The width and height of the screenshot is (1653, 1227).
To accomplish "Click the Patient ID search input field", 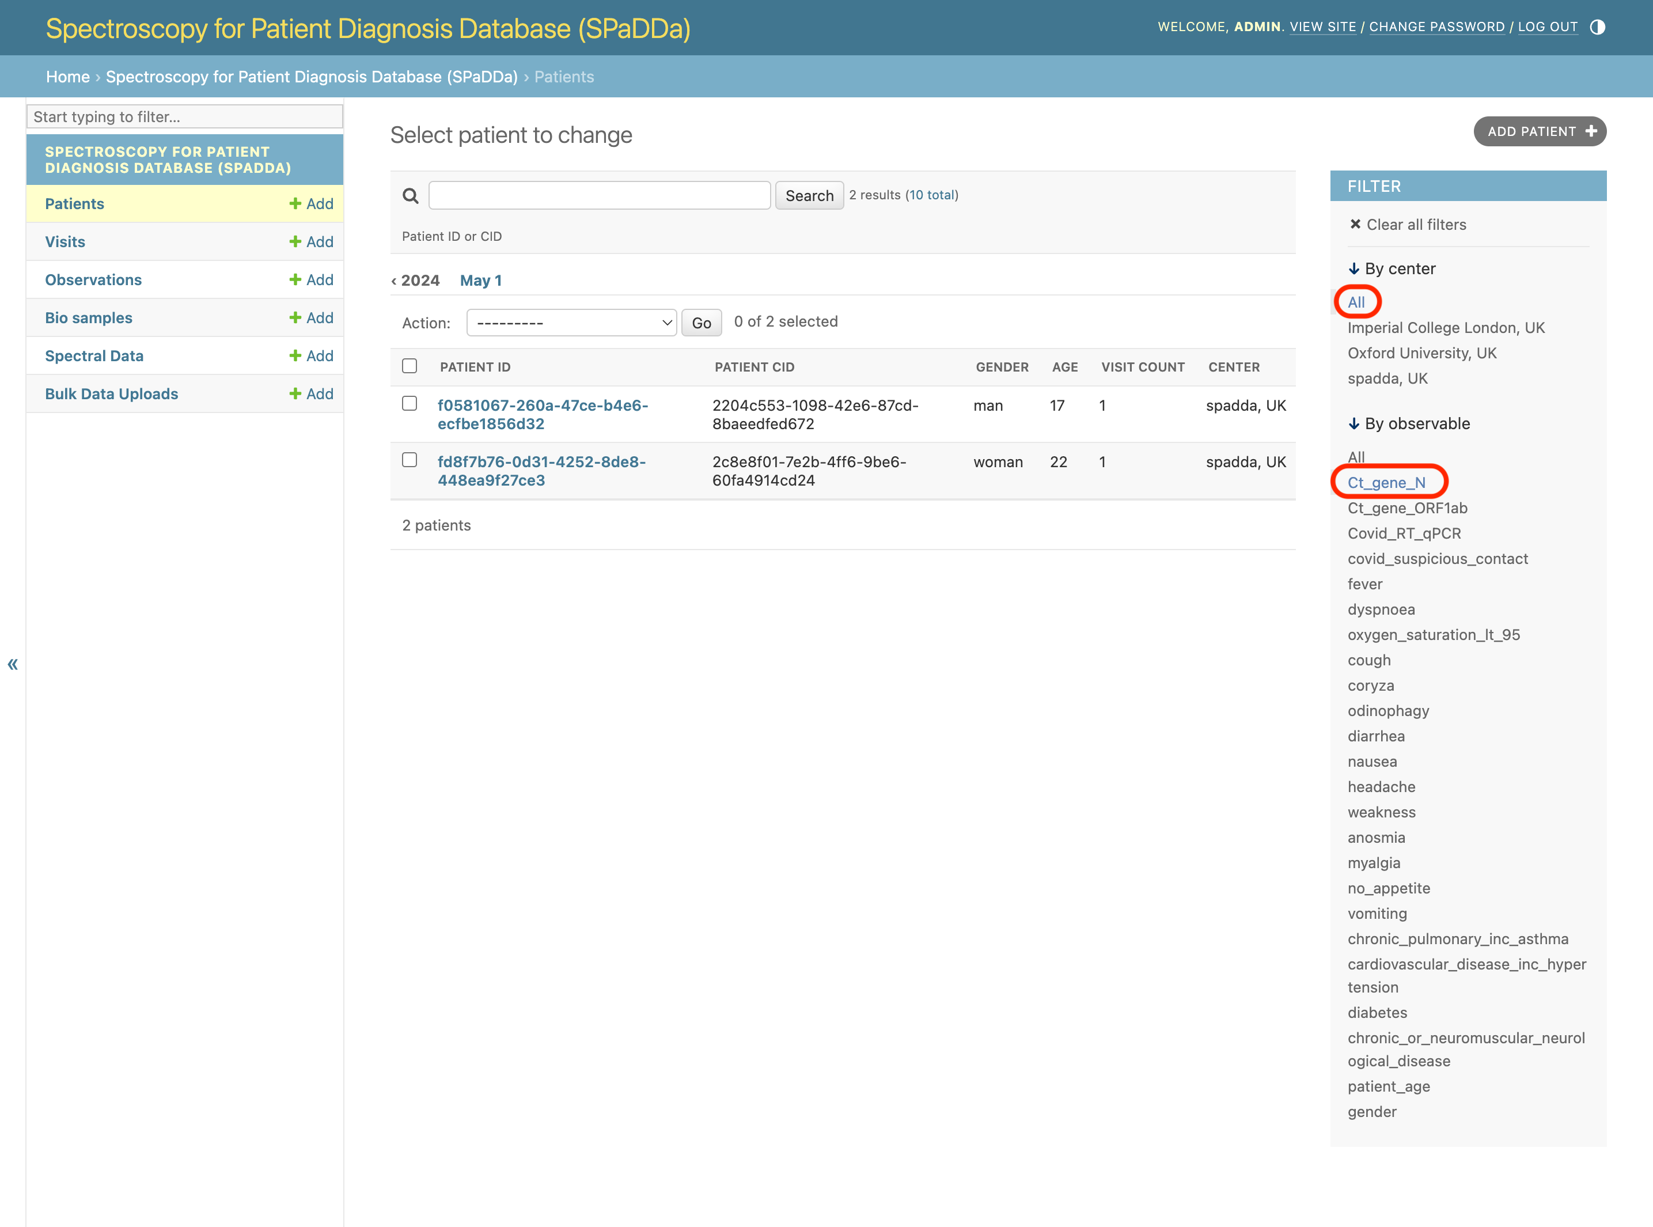I will coord(599,195).
